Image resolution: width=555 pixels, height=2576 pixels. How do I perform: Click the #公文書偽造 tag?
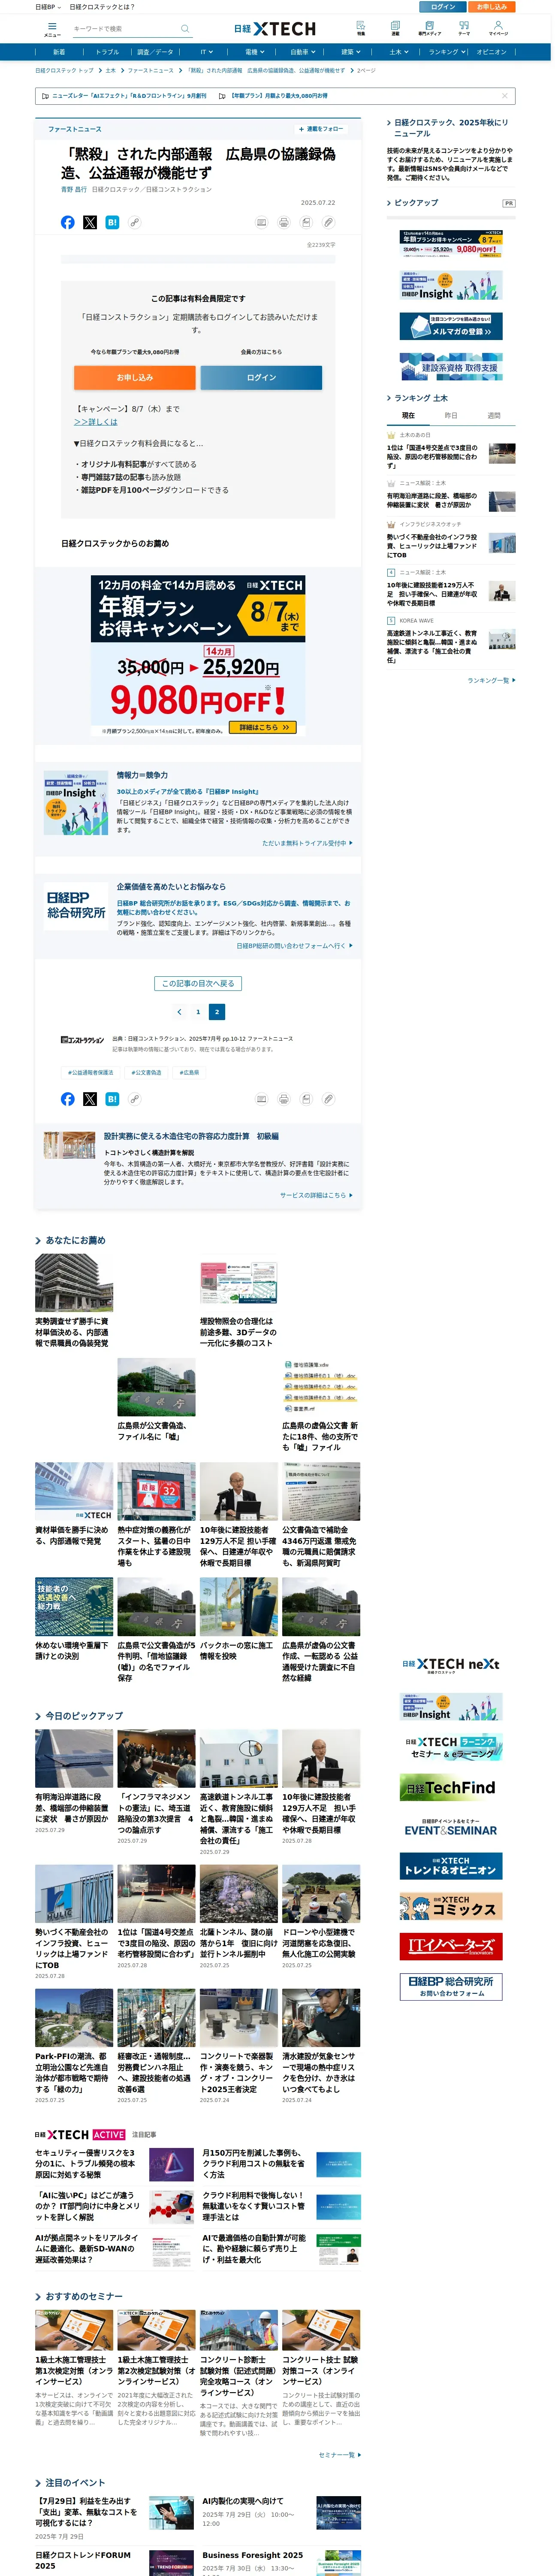point(147,1072)
